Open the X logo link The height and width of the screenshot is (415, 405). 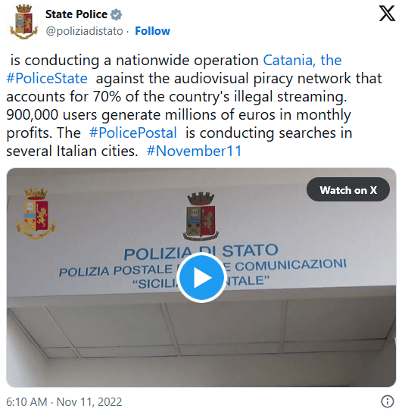(x=387, y=14)
